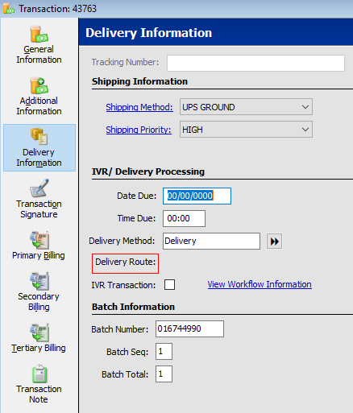
Task: Focus the Tracking Number field
Action: [x=255, y=63]
